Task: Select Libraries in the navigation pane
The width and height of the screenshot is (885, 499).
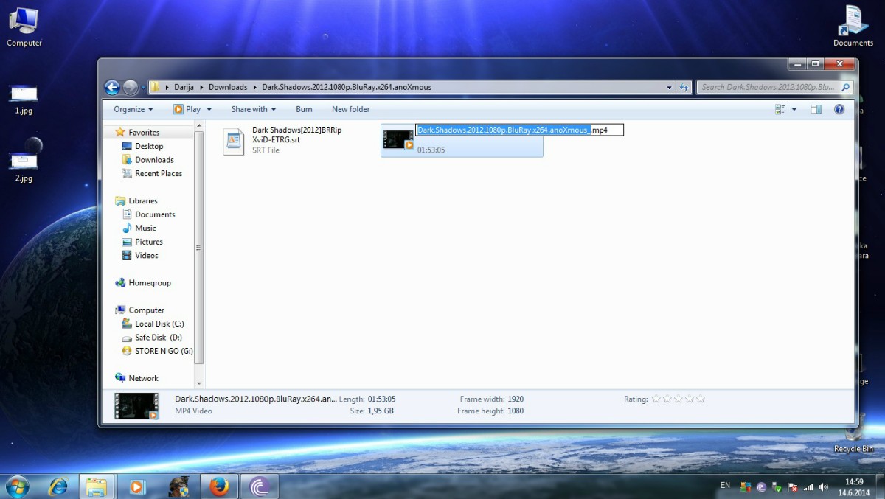Action: click(143, 200)
